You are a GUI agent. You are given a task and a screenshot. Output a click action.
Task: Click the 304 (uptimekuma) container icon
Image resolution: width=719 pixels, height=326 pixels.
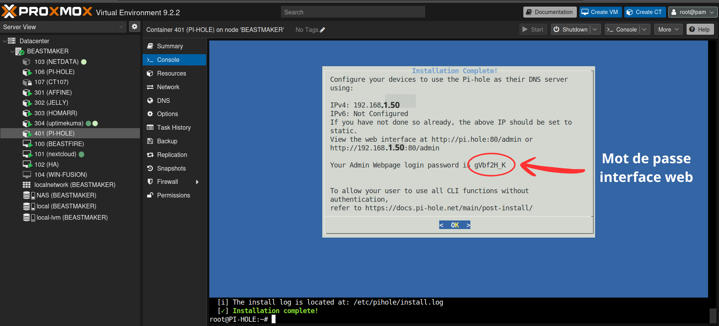coord(27,123)
